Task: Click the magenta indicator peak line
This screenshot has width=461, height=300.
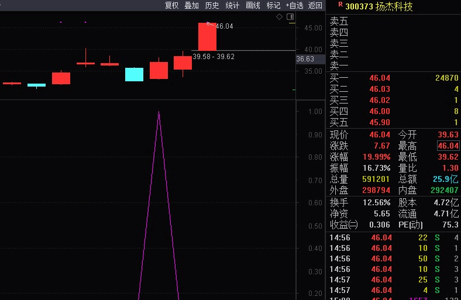Action: tap(159, 206)
